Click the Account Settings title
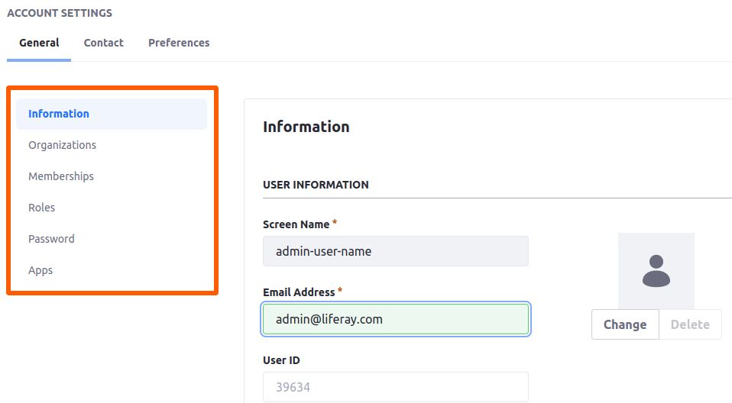Image resolution: width=732 pixels, height=403 pixels. coord(60,13)
